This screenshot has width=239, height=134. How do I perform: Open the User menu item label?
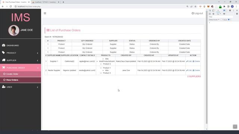coord(9,87)
